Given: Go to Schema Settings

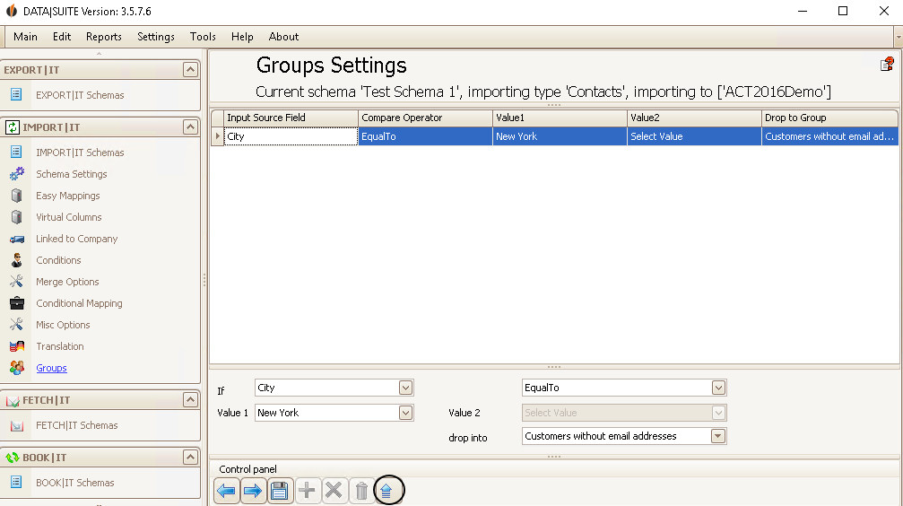Looking at the screenshot, I should click(72, 173).
